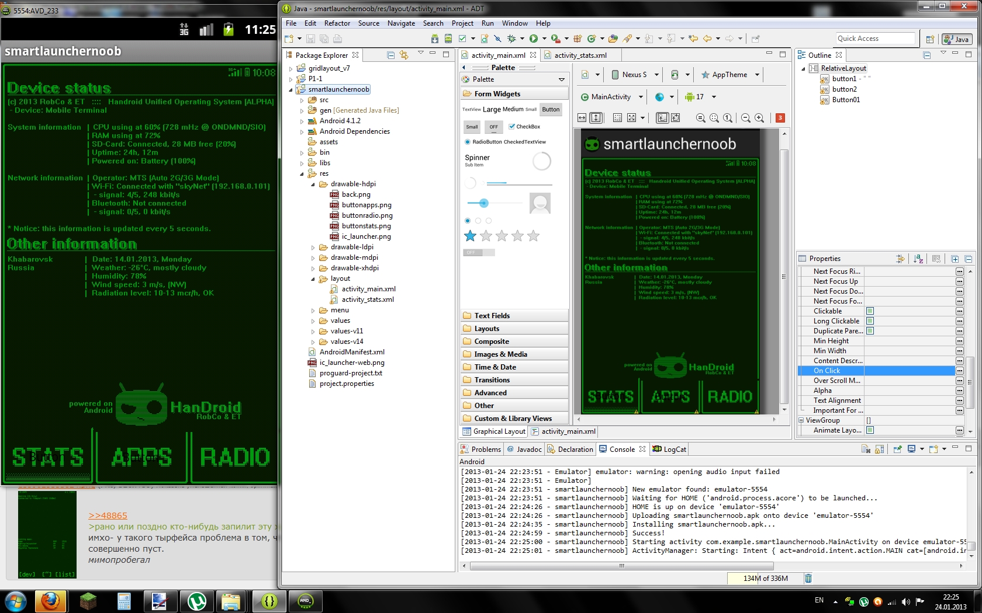This screenshot has height=613, width=982.
Task: Click the Open Type folder icon
Action: [x=613, y=39]
